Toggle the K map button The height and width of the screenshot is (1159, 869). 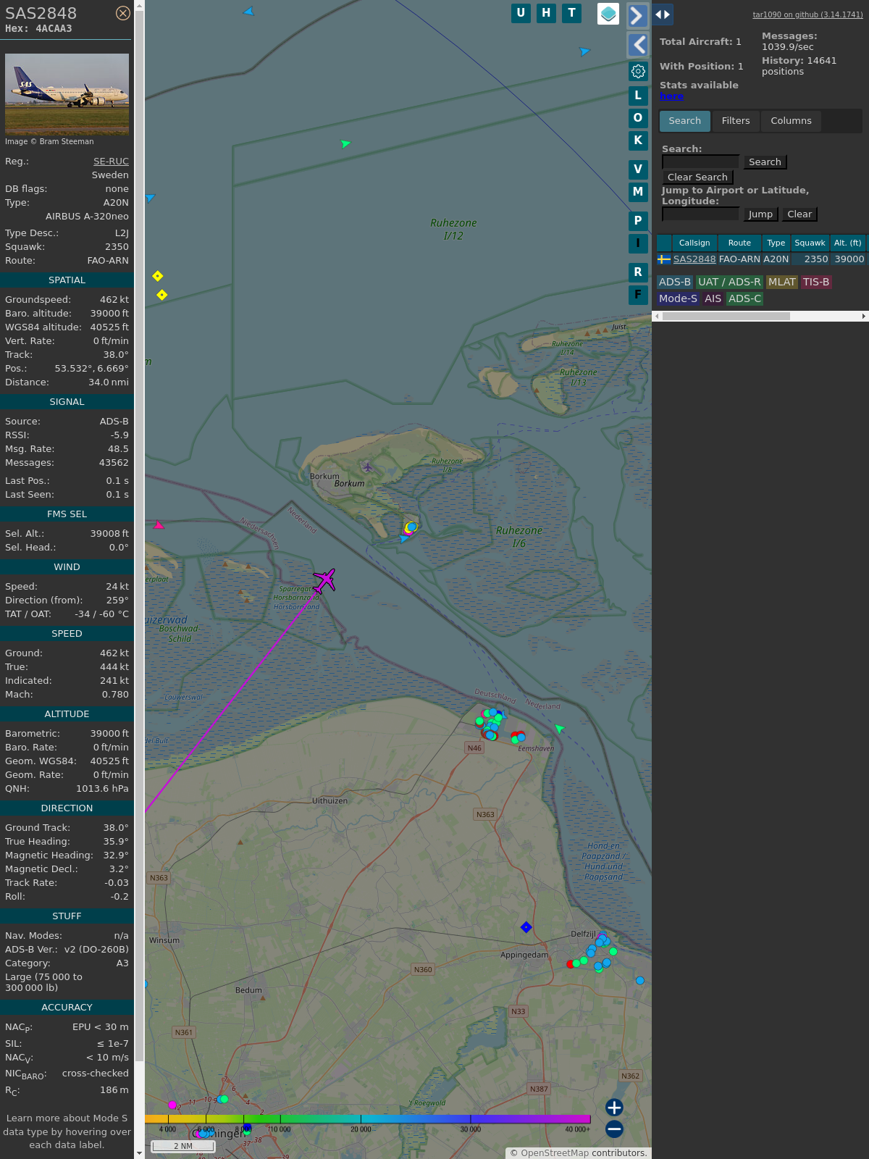638,140
